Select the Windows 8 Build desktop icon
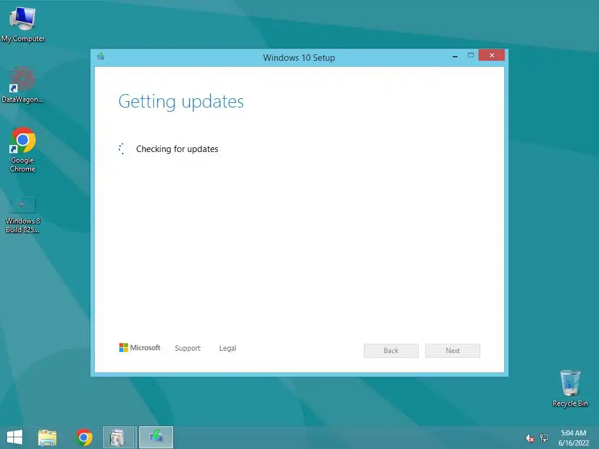The width and height of the screenshot is (599, 449). pyautogui.click(x=23, y=215)
